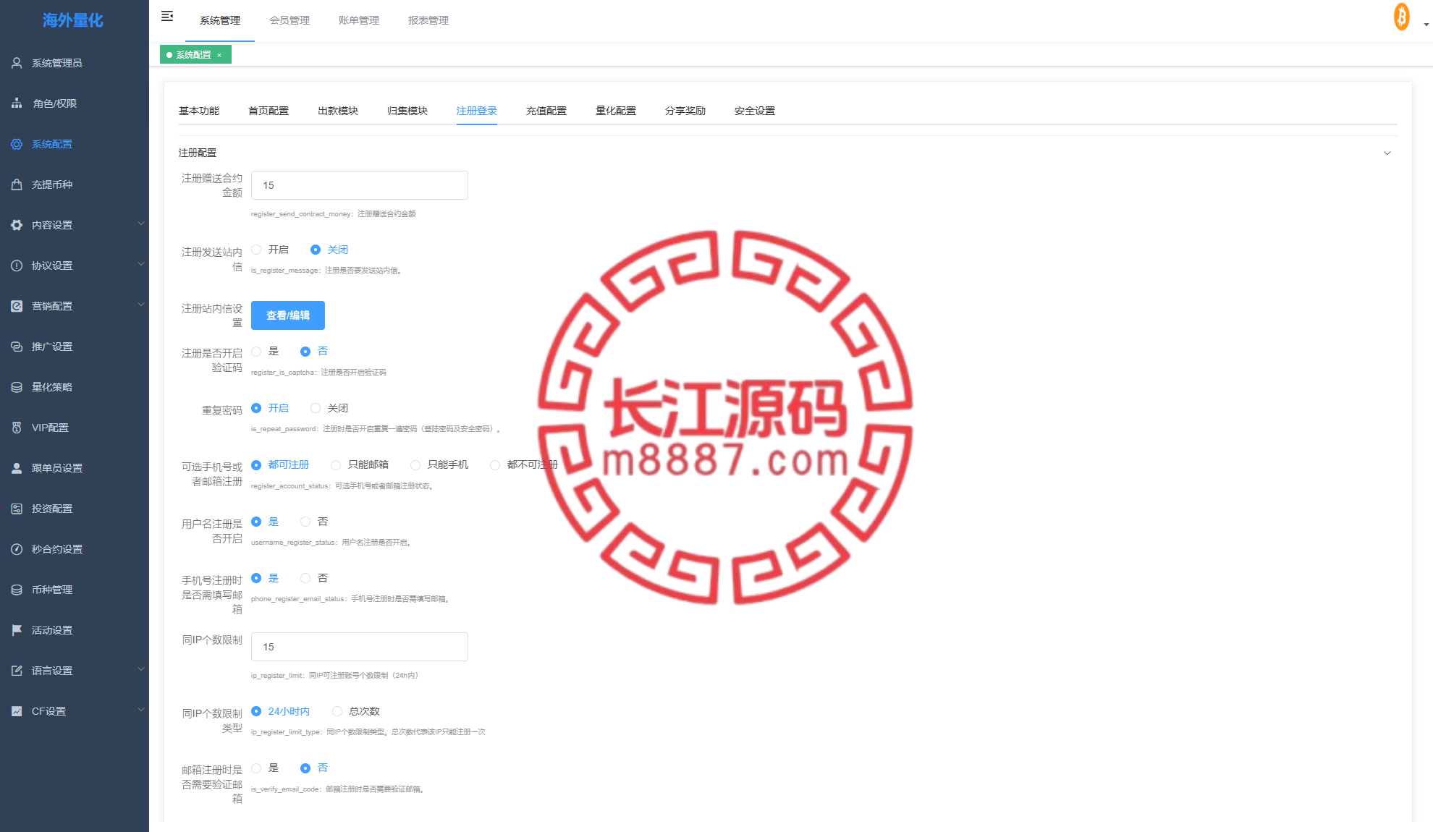Click the 活动设置 flag icon
Screen dimensions: 1433x832
pos(17,630)
